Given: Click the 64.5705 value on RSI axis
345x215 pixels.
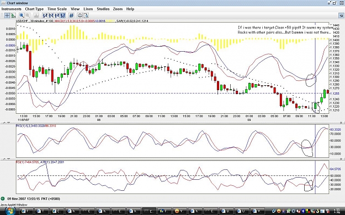Looking at the screenshot, I should pyautogui.click(x=336, y=169).
